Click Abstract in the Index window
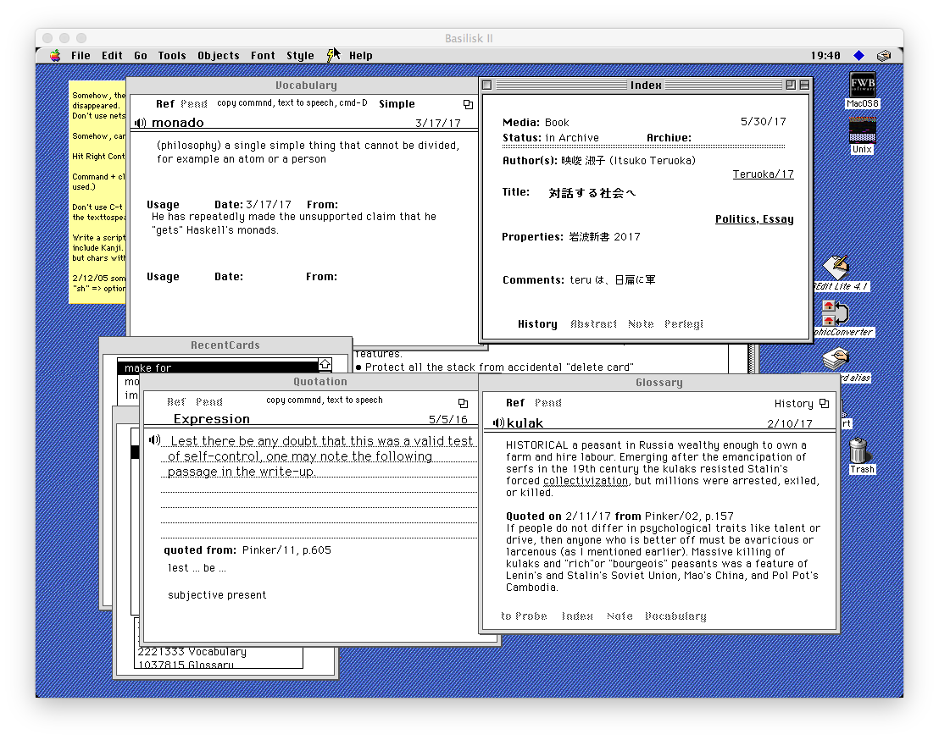This screenshot has height=740, width=939. (x=593, y=323)
